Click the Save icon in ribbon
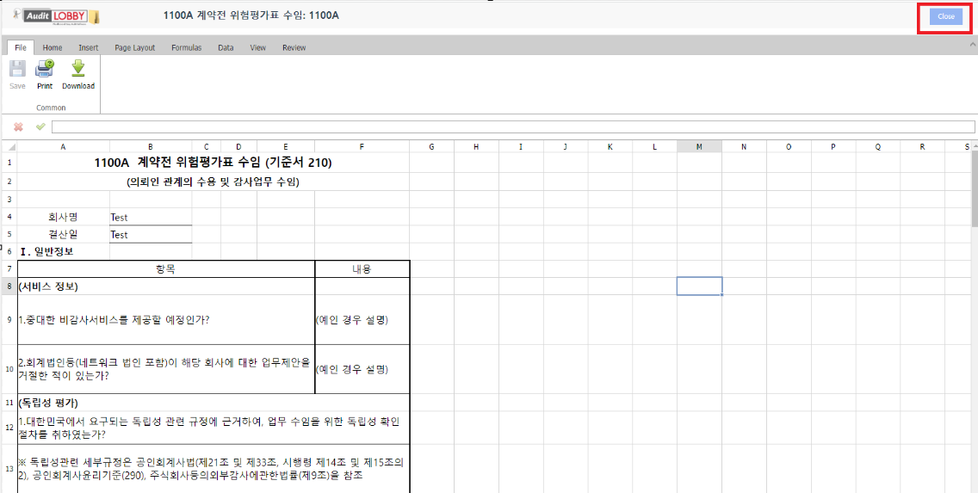 pos(17,68)
